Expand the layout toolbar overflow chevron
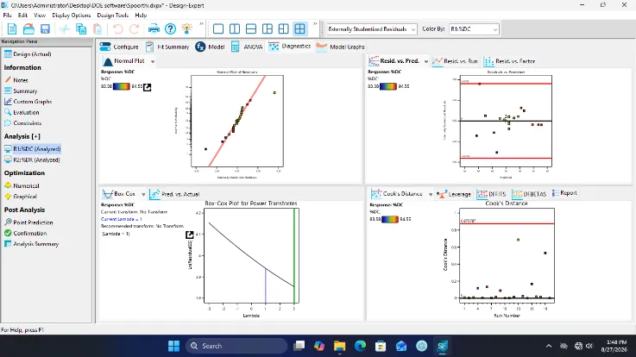636x357 pixels. 315,24
